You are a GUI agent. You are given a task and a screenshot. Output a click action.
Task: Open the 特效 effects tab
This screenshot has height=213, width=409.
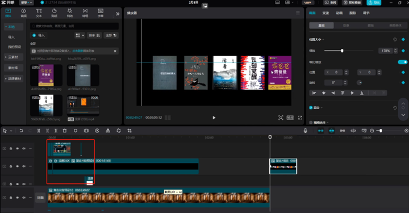tap(70, 12)
